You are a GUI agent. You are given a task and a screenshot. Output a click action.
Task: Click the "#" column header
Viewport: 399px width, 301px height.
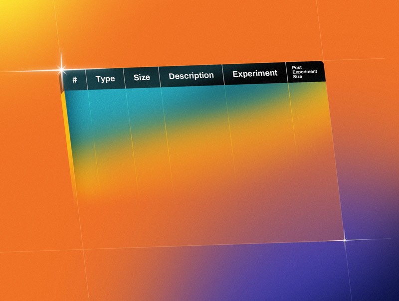tap(74, 78)
